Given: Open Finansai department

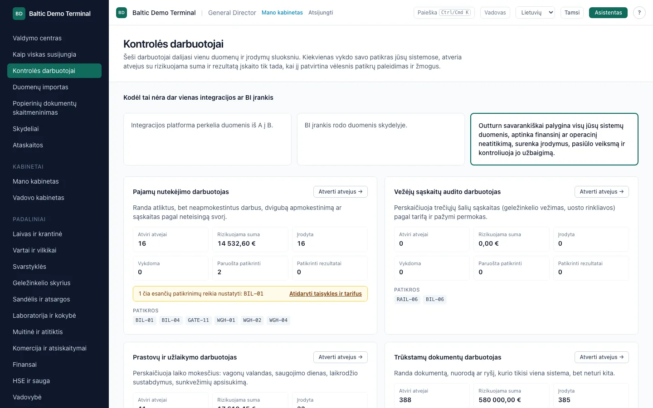Looking at the screenshot, I should coord(54,364).
